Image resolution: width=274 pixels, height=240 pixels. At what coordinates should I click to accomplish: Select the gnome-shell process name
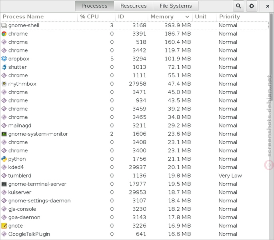24,25
